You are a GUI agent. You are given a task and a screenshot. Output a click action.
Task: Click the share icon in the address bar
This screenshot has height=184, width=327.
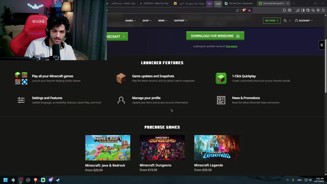(238, 10)
